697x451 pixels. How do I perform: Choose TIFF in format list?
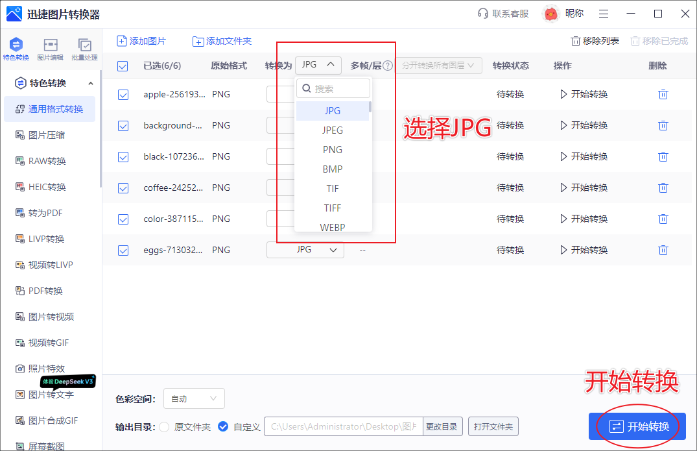(333, 208)
